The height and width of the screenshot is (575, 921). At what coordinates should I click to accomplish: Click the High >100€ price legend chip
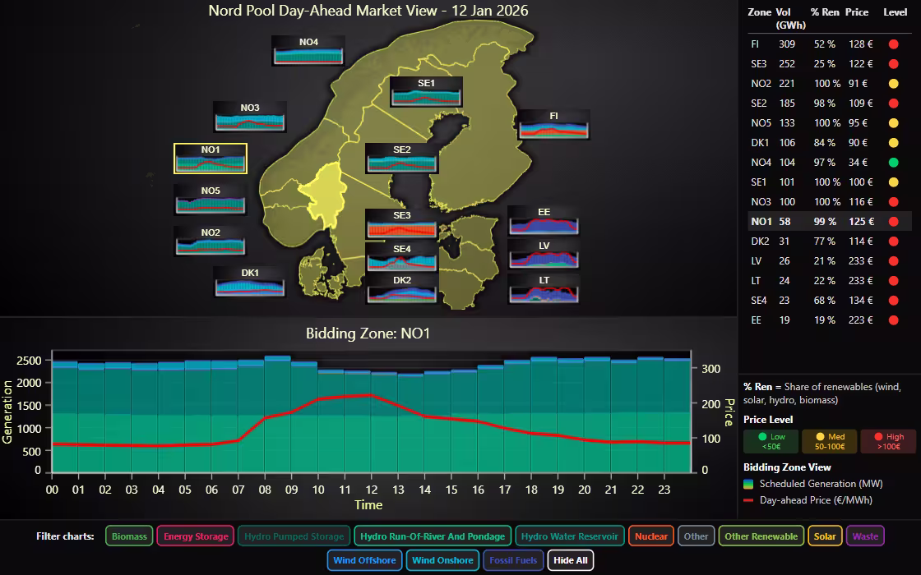coord(888,441)
